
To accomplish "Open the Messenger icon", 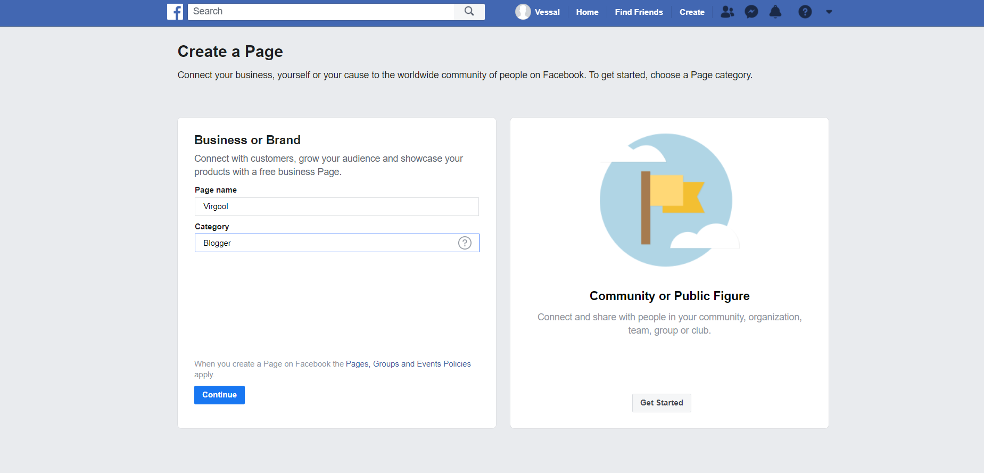I will click(x=751, y=12).
